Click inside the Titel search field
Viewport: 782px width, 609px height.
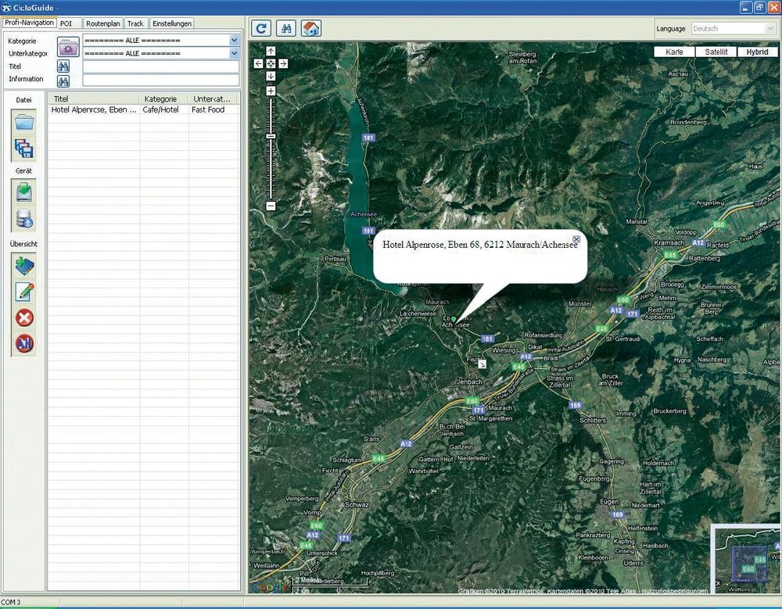pyautogui.click(x=160, y=66)
